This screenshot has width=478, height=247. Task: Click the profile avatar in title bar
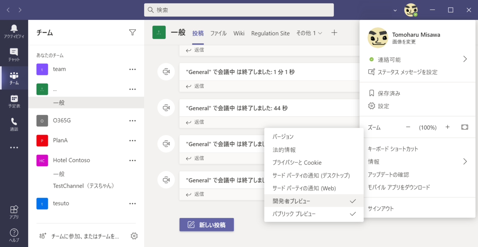pyautogui.click(x=411, y=10)
